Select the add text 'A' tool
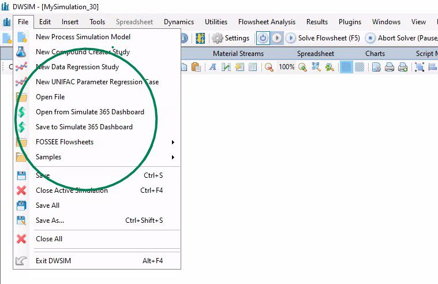 pos(212,67)
